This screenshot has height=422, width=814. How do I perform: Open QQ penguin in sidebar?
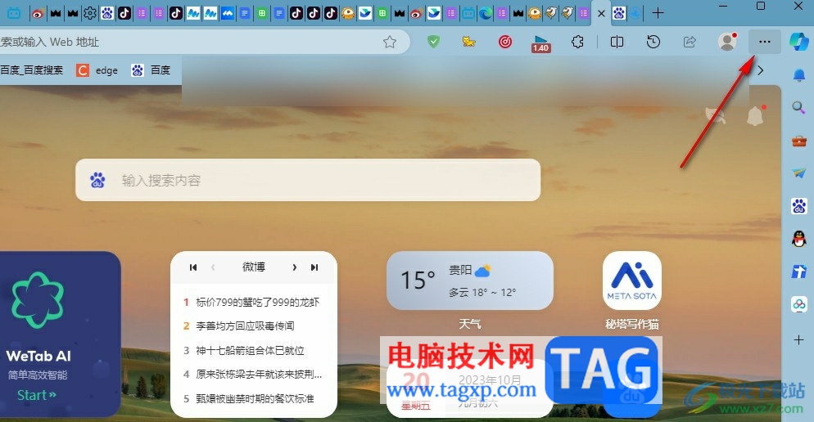[x=799, y=239]
